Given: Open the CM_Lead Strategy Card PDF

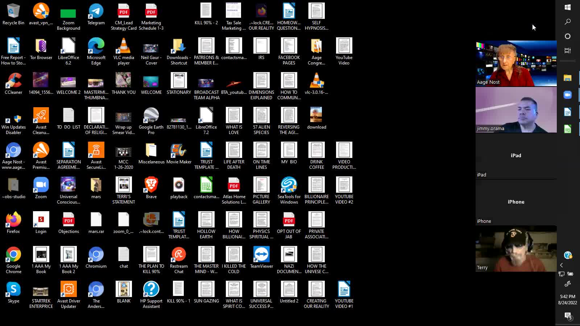Looking at the screenshot, I should point(124,17).
